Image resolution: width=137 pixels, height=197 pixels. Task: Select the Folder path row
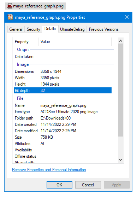coord(63,118)
